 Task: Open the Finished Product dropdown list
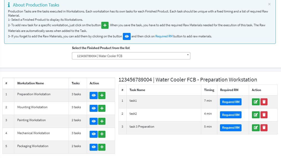click(131, 56)
